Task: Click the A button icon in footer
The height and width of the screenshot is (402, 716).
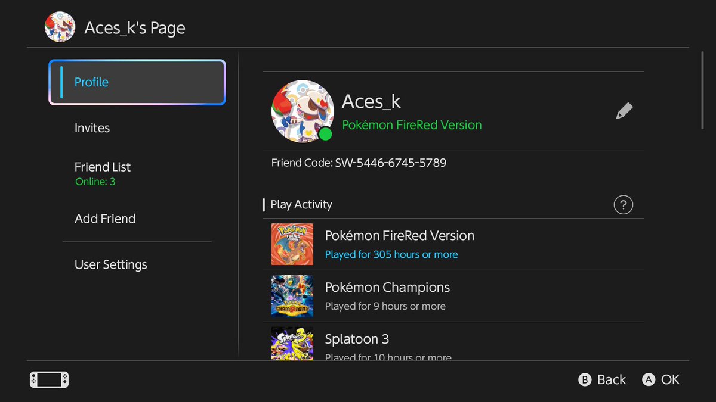Action: coord(649,379)
